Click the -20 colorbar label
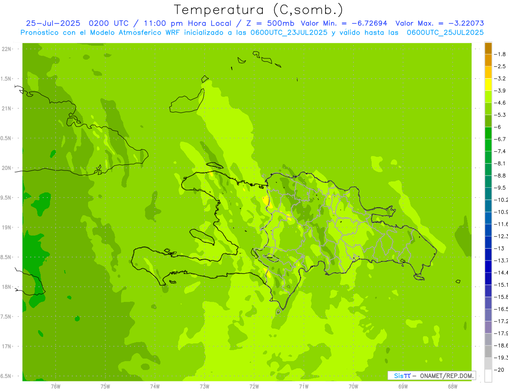 click(499, 370)
